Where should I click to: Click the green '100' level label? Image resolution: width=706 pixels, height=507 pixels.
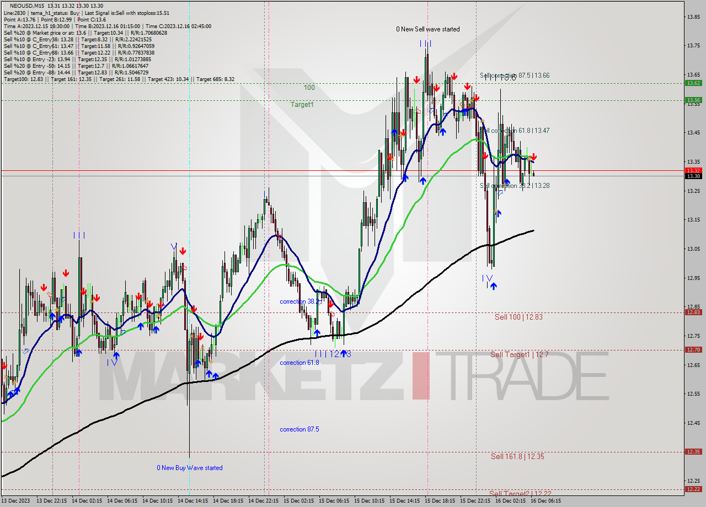[x=309, y=88]
